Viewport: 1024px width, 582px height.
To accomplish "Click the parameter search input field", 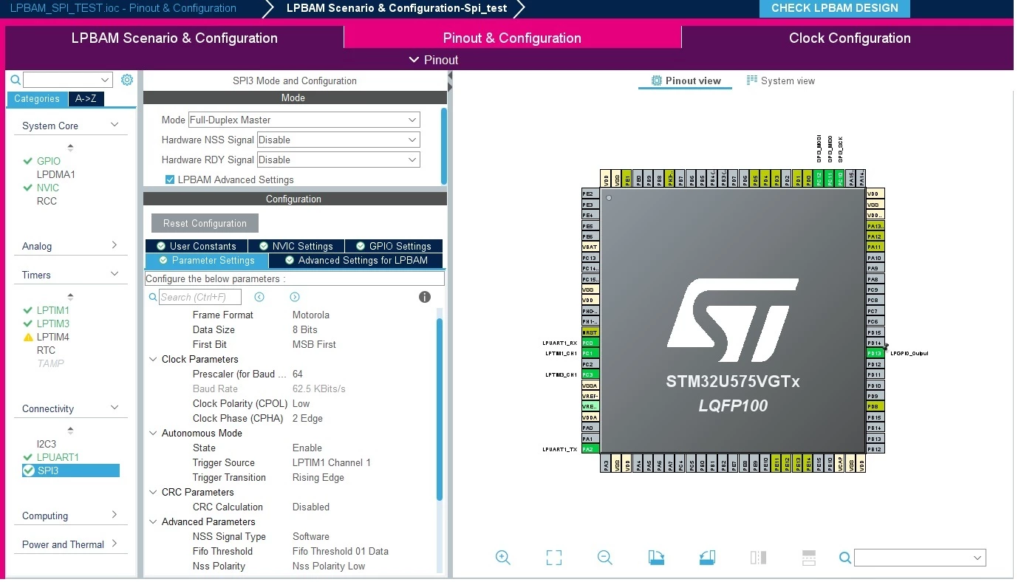I will point(200,297).
